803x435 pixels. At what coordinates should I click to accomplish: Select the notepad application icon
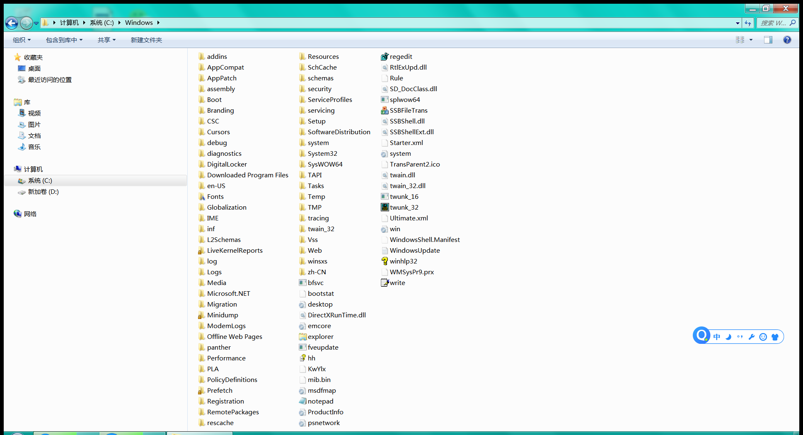302,401
